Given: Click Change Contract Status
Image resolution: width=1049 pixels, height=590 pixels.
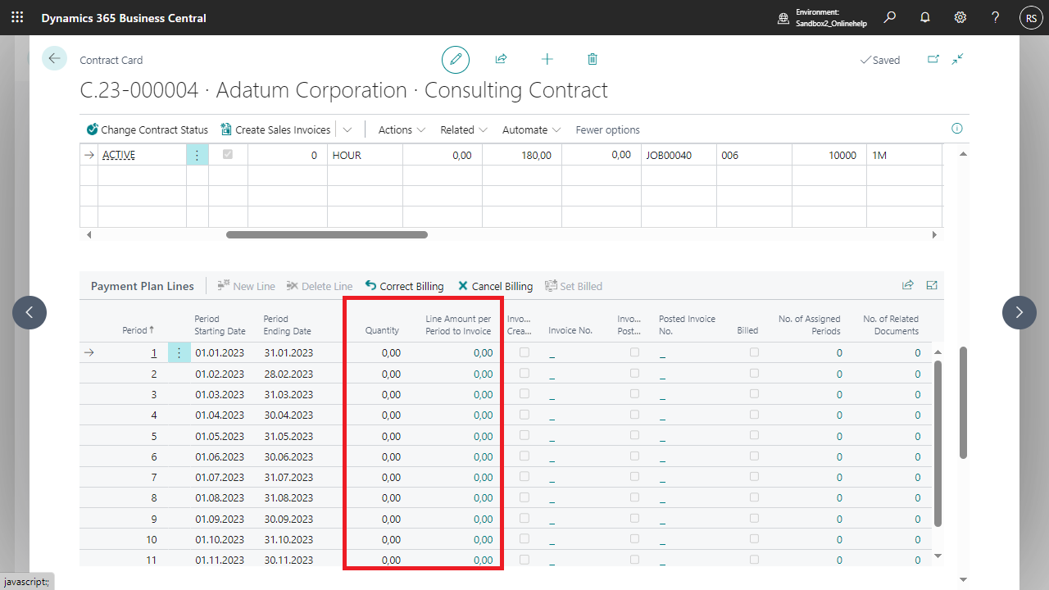Looking at the screenshot, I should coord(147,129).
